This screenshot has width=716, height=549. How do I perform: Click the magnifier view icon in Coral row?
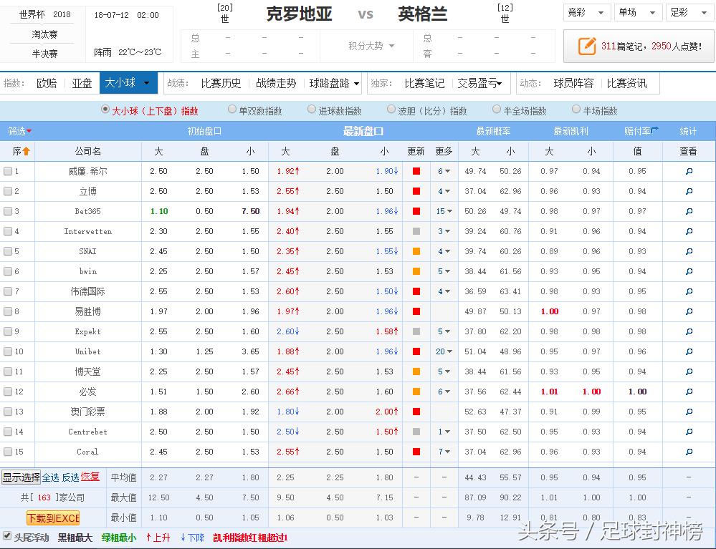click(x=689, y=452)
